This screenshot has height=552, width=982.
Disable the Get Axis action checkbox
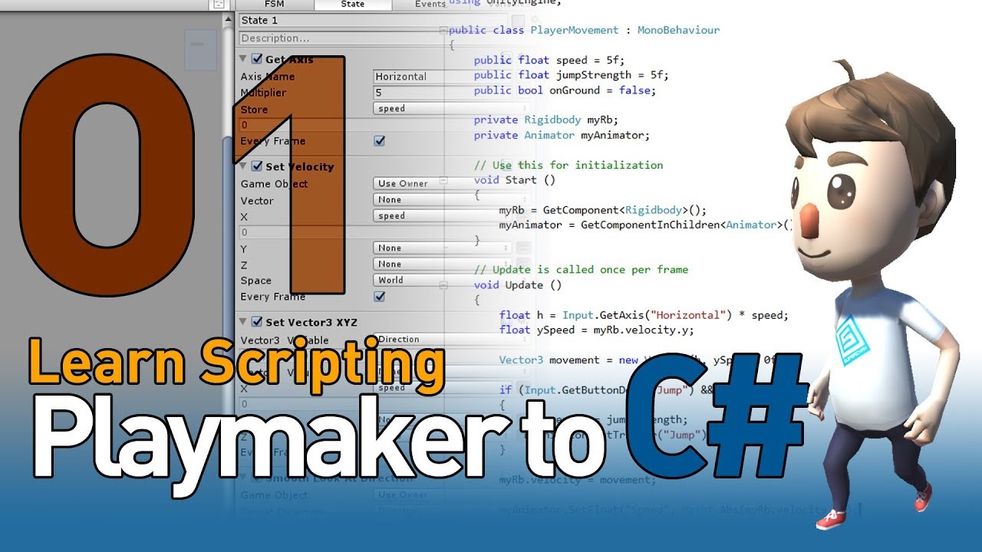point(257,59)
